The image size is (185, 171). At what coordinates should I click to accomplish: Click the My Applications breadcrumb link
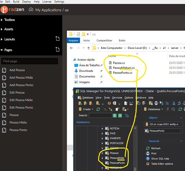[x=48, y=10]
